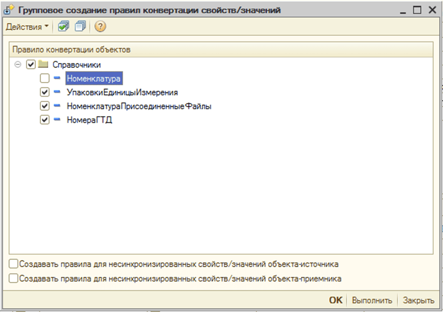
Task: Click the check all items toolbar icon
Action: click(63, 27)
